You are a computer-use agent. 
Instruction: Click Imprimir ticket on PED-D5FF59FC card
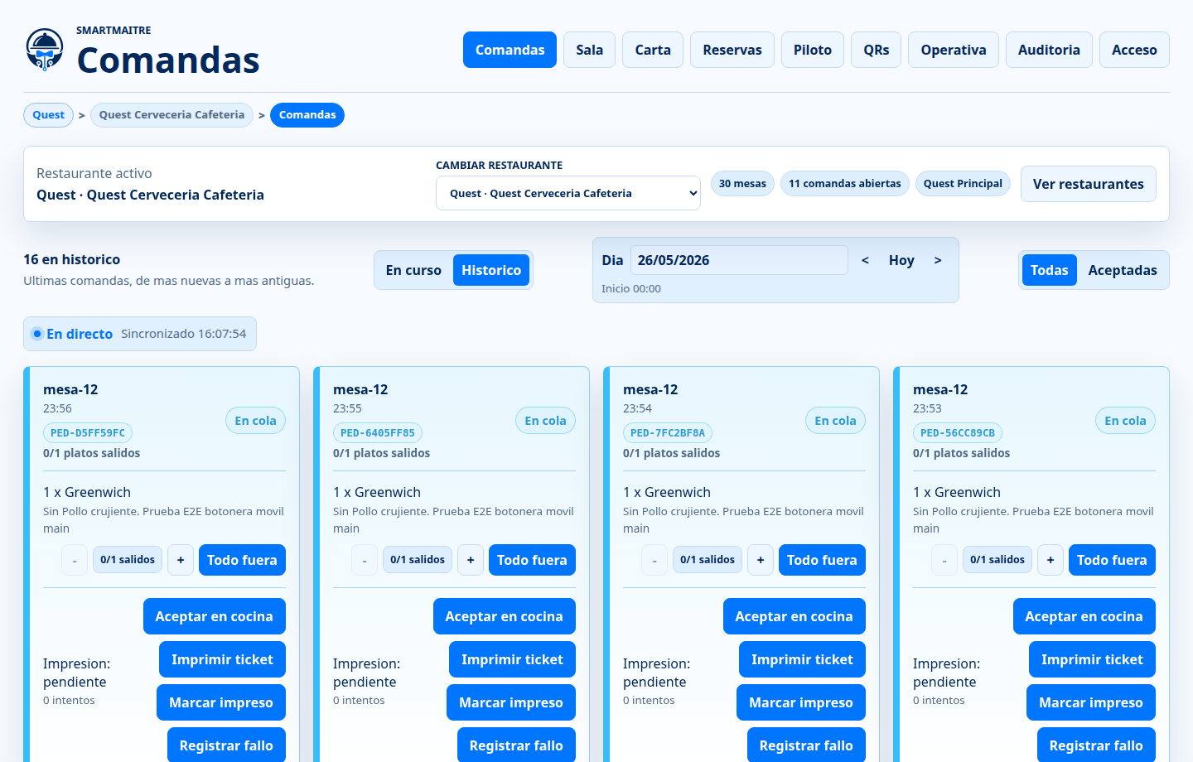click(x=222, y=659)
